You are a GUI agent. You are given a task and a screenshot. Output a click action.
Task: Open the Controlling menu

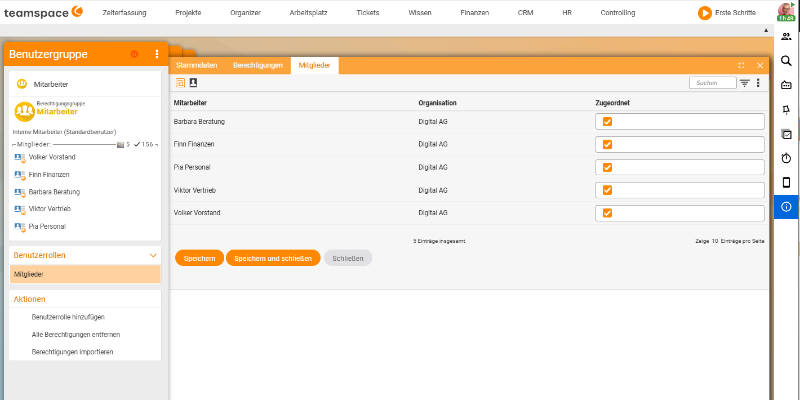(x=617, y=12)
